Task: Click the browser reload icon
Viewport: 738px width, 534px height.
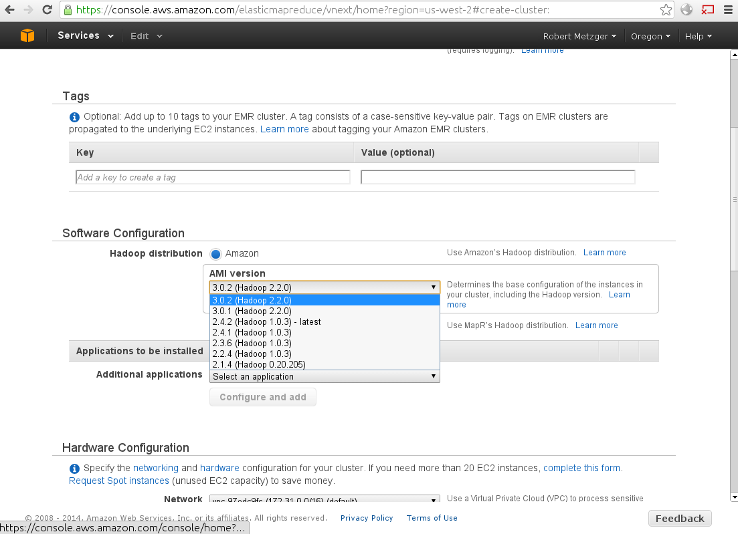Action: [x=47, y=10]
